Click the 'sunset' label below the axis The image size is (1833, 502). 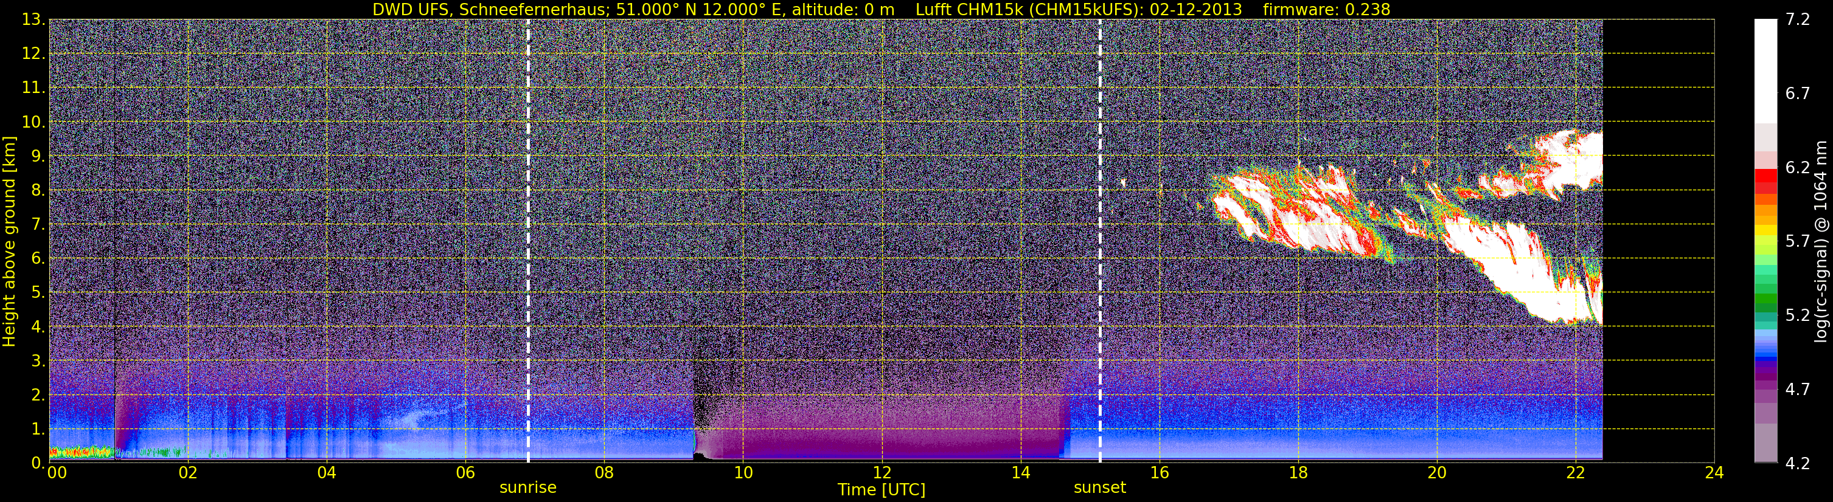point(1100,488)
